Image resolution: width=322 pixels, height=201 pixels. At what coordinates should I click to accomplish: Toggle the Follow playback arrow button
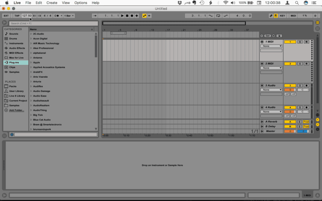(x=95, y=15)
